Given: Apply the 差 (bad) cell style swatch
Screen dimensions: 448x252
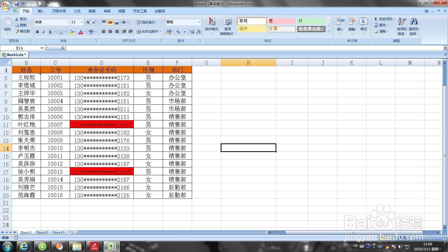Looking at the screenshot, I should (281, 21).
